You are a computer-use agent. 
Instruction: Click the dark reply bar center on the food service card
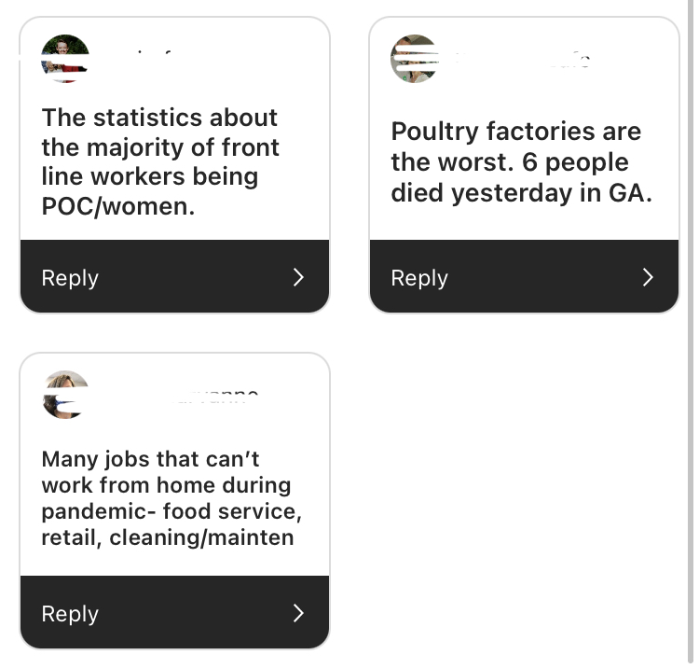click(x=175, y=612)
